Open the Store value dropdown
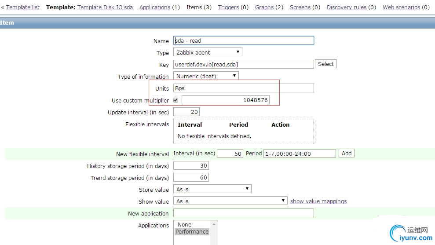Image resolution: width=435 pixels, height=245 pixels. [x=212, y=189]
